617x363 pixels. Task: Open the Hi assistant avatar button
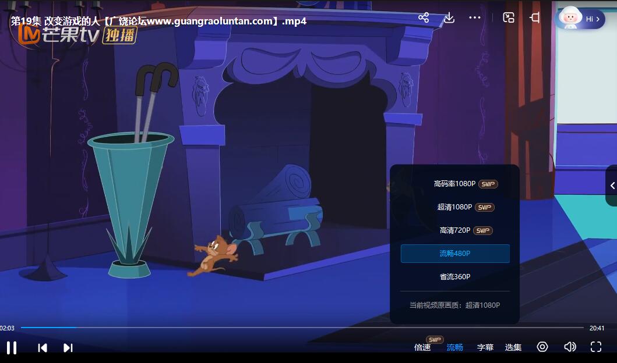580,19
